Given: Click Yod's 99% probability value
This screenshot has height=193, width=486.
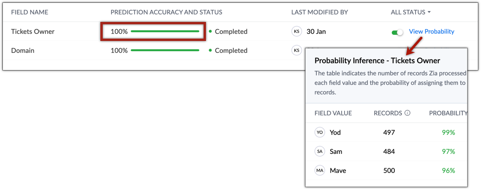Looking at the screenshot, I should (x=449, y=132).
